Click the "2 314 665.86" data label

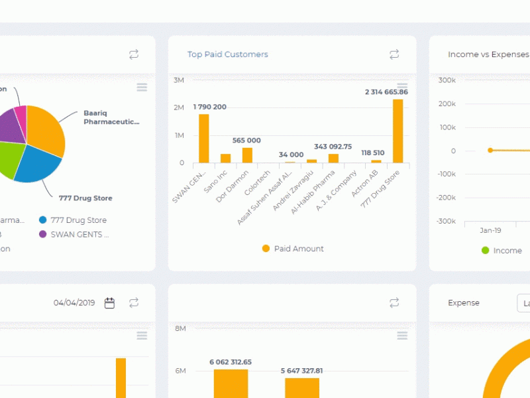click(x=386, y=92)
